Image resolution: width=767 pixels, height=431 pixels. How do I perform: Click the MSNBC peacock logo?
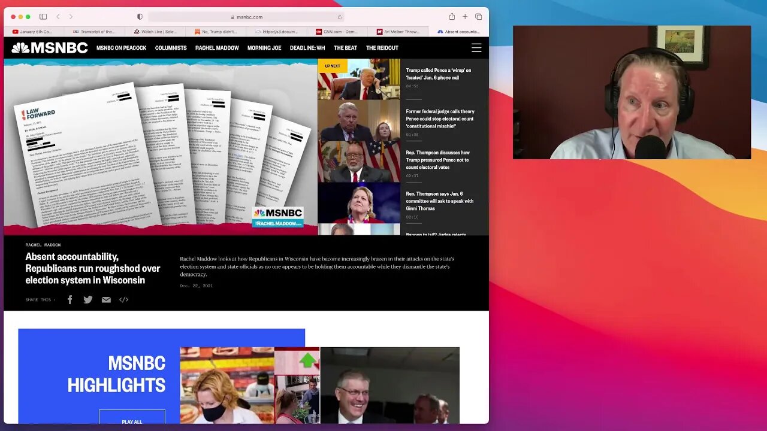pyautogui.click(x=50, y=48)
